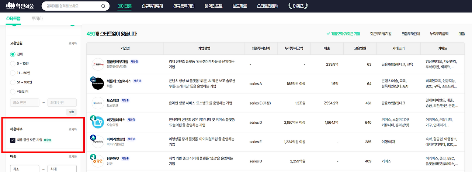Open the 월급쟁이부자들 company name link

click(x=117, y=62)
